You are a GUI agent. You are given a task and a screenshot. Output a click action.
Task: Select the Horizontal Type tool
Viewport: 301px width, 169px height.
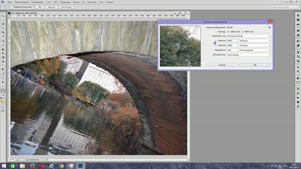(3, 78)
